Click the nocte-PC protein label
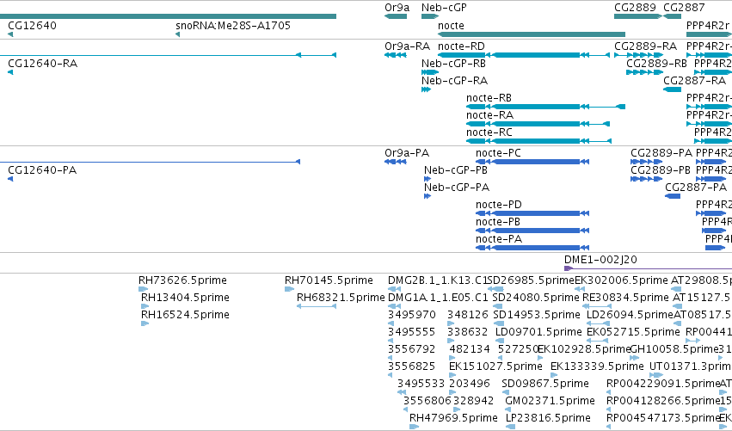Image resolution: width=732 pixels, height=431 pixels. [498, 153]
